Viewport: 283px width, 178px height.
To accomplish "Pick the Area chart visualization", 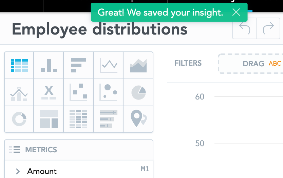I will point(138,65).
